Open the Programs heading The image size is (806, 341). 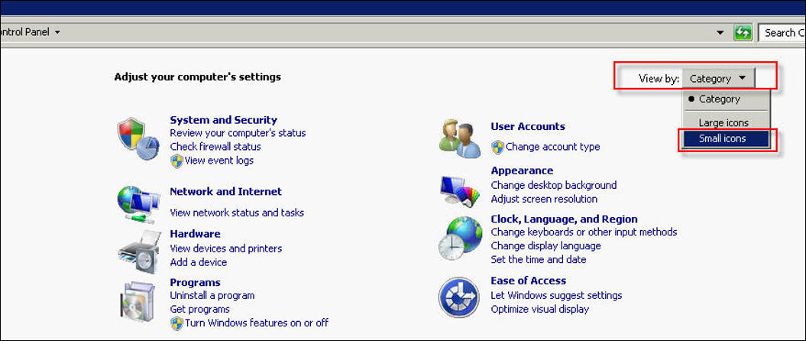pyautogui.click(x=196, y=283)
